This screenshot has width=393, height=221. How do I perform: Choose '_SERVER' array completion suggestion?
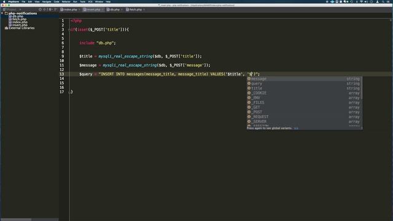(x=304, y=122)
